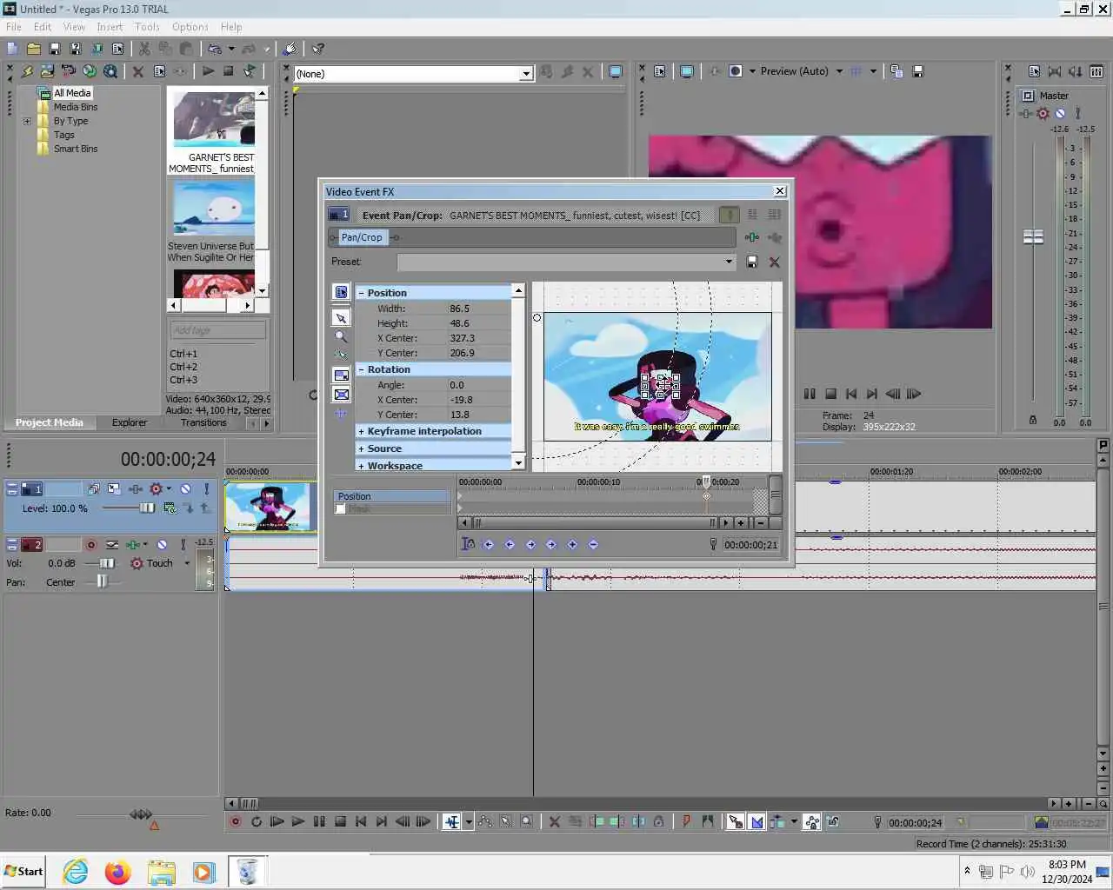Mute video track 1

point(185,488)
